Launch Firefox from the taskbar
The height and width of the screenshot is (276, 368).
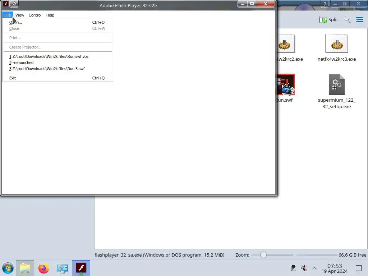[43, 268]
